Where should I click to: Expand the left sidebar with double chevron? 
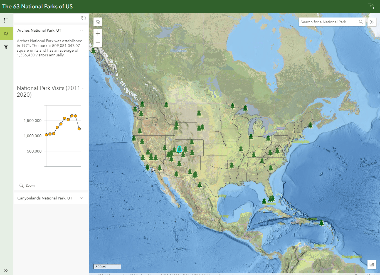point(6,270)
